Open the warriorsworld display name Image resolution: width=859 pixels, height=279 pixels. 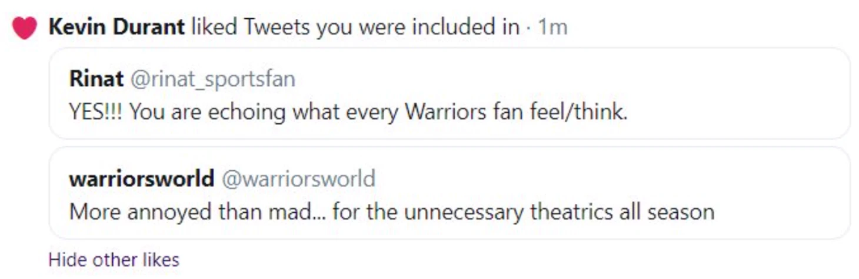pyautogui.click(x=141, y=179)
